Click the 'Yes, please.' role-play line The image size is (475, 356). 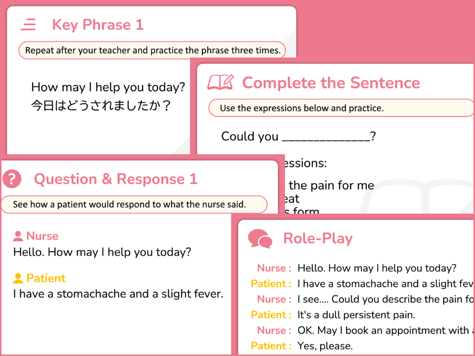325,346
